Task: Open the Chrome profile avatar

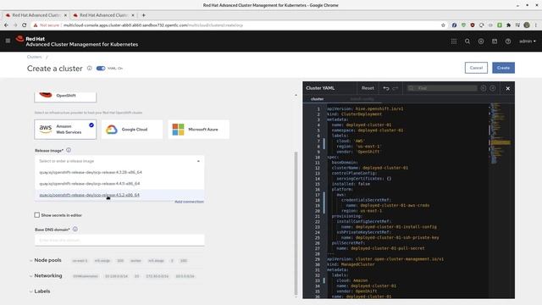Action: tap(527, 25)
